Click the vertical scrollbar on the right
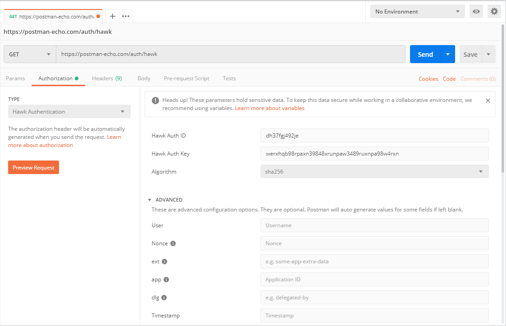Image resolution: width=506 pixels, height=326 pixels. pyautogui.click(x=503, y=99)
